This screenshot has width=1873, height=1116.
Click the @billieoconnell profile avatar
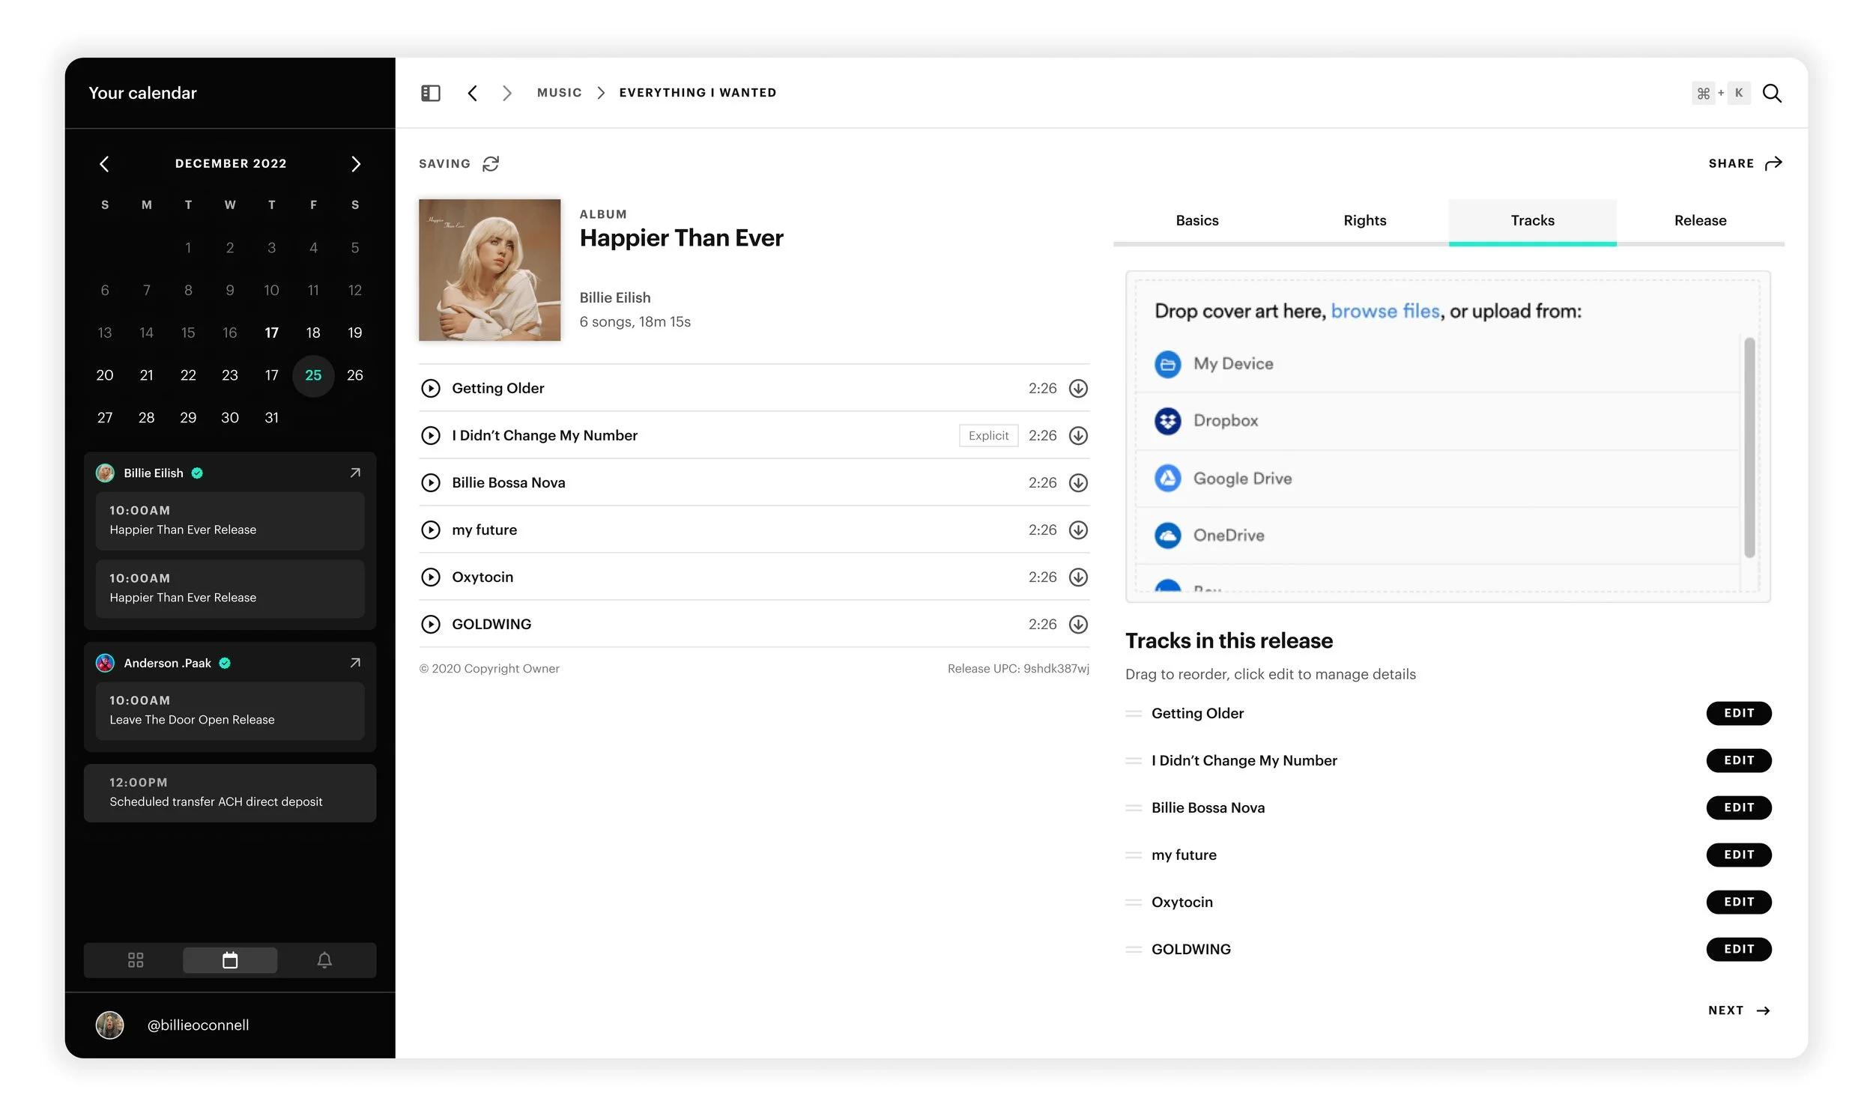click(110, 1025)
